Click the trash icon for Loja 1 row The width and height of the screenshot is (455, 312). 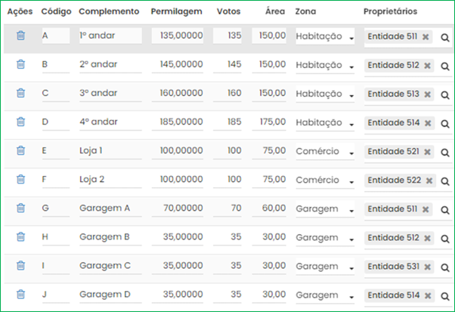coord(20,150)
